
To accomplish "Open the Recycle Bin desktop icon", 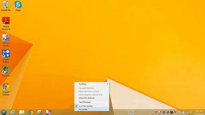I will tap(6, 6).
